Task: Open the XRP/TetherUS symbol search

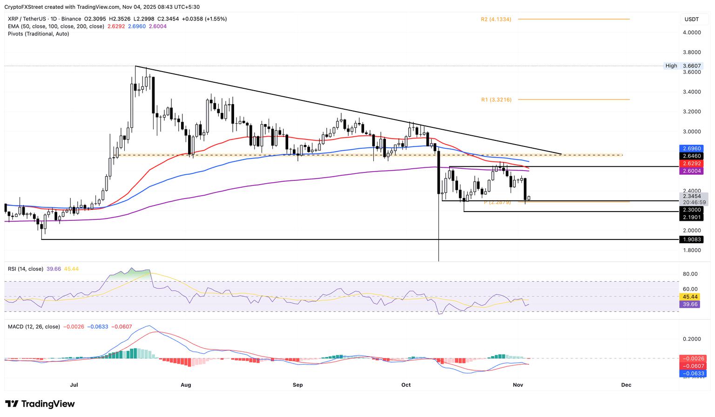Action: click(x=28, y=19)
